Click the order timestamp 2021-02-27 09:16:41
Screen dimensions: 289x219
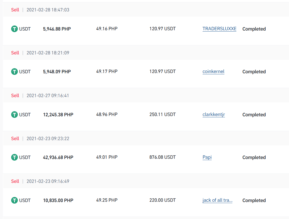click(x=48, y=96)
